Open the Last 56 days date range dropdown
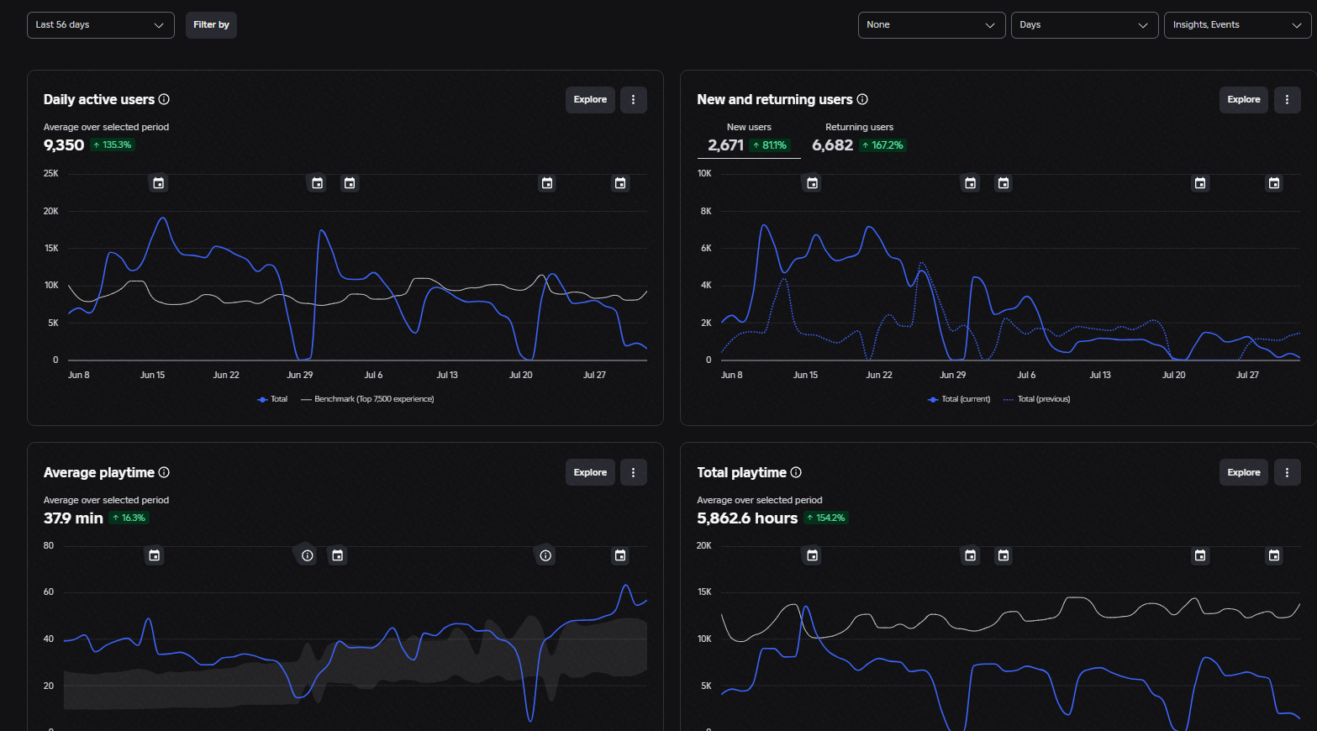 (x=101, y=25)
